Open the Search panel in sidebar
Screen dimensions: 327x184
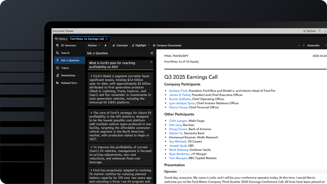(65, 53)
